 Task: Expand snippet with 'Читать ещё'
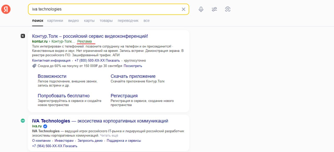pos(109,136)
